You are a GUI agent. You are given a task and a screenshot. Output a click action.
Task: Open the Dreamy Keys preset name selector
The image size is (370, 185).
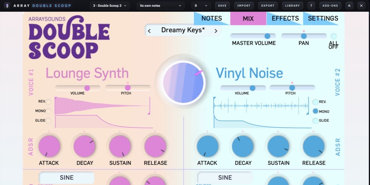click(x=183, y=30)
